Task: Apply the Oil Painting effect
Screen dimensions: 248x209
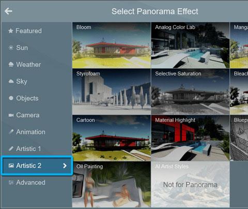Action: [x=112, y=184]
